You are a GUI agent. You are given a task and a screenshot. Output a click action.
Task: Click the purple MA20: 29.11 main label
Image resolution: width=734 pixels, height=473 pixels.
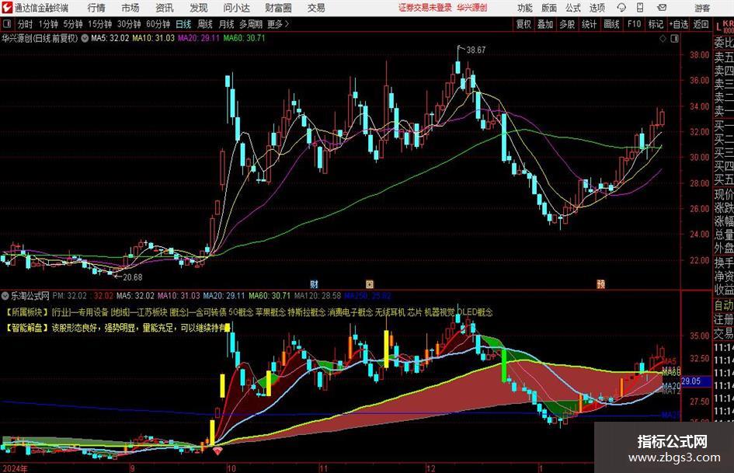point(199,38)
